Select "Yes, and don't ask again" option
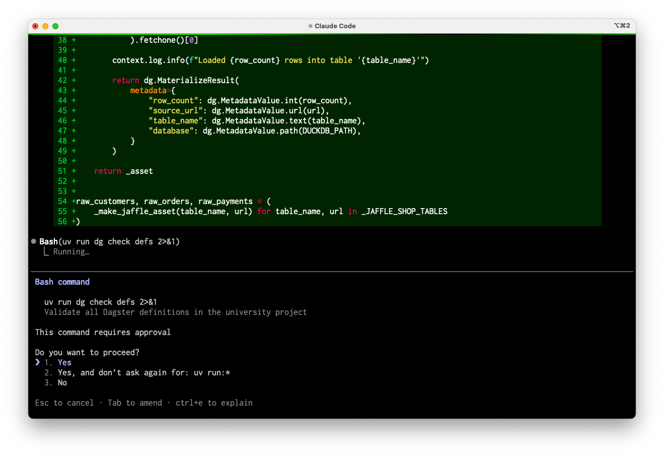Viewport: 664px width, 456px height. tap(143, 372)
